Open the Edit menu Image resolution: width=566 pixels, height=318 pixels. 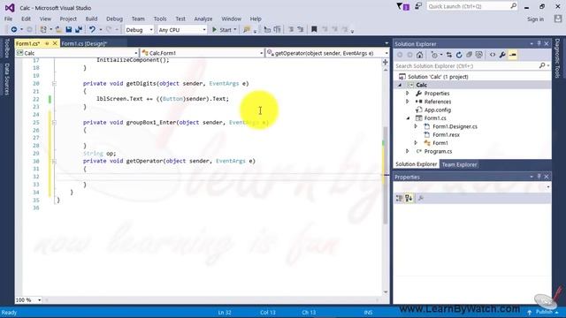point(26,19)
